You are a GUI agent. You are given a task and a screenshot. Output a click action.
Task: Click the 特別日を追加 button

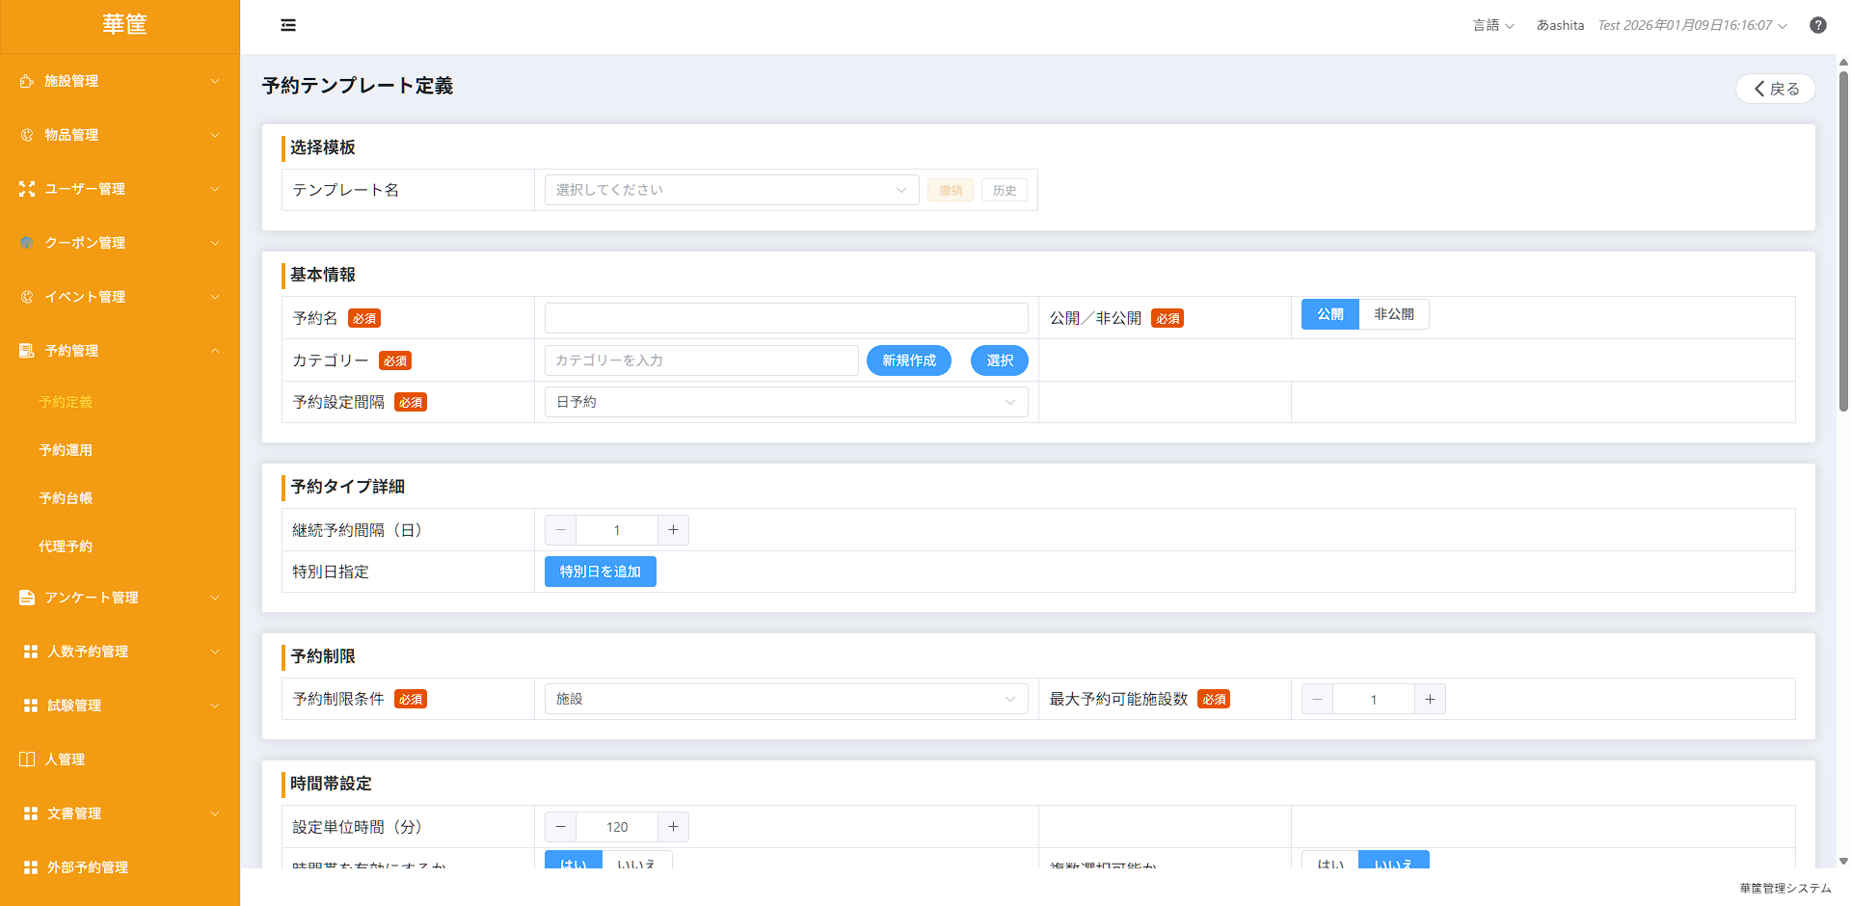click(601, 572)
